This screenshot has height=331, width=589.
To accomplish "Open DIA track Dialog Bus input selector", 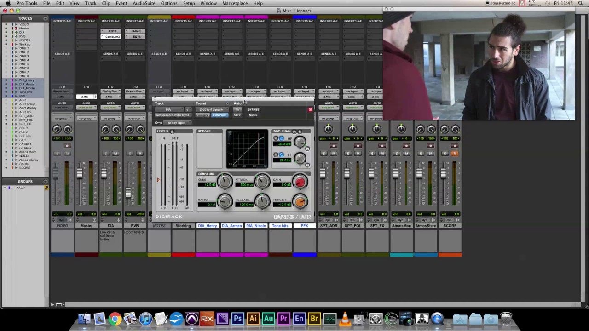I will [110, 91].
